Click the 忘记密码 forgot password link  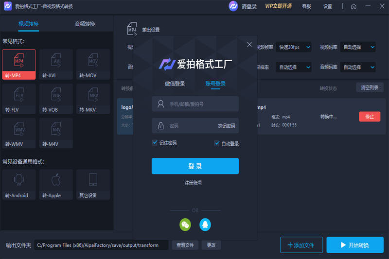(x=227, y=126)
